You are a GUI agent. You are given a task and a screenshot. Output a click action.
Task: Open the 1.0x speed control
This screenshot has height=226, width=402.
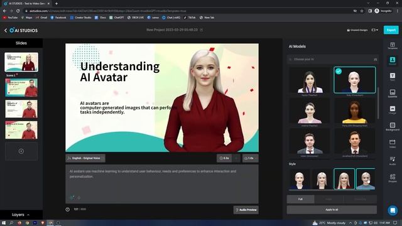pyautogui.click(x=250, y=158)
